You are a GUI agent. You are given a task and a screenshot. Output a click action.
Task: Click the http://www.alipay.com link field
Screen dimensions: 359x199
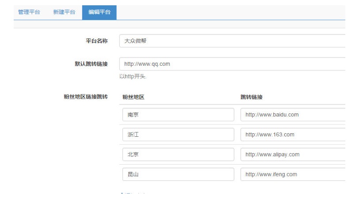pyautogui.click(x=293, y=154)
